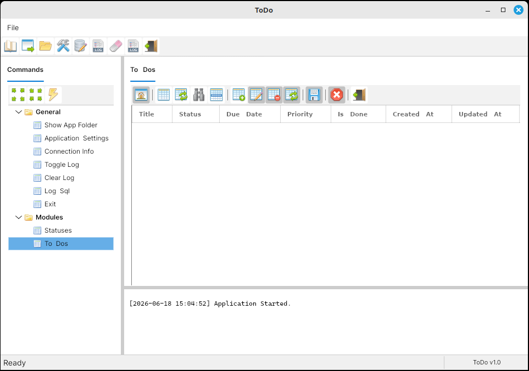Viewport: 529px width, 371px height.
Task: Sort by Is Done column header
Action: pyautogui.click(x=358, y=114)
